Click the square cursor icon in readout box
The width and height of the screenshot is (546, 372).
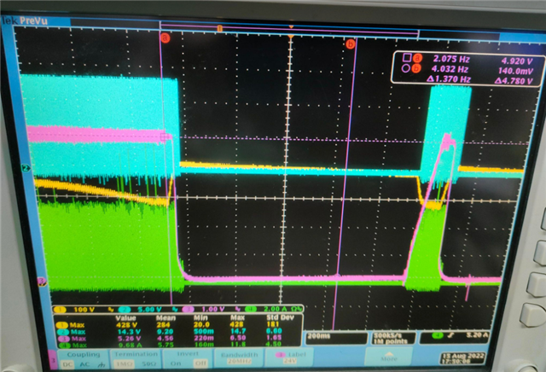click(x=406, y=57)
